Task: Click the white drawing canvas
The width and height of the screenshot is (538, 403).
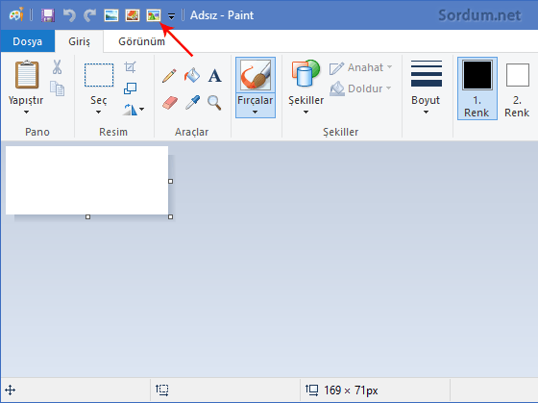Action: click(x=86, y=181)
